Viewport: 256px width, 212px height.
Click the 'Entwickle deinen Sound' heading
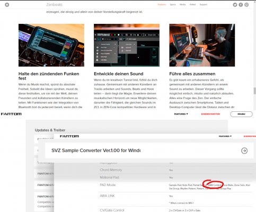[119, 74]
